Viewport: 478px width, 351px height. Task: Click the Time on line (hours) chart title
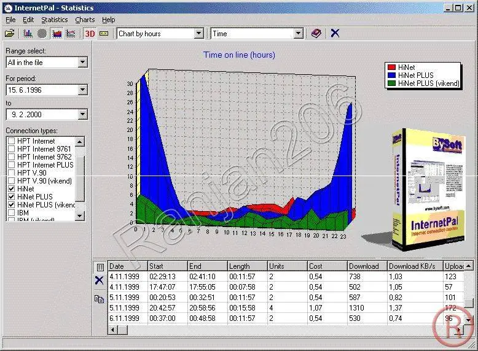point(239,55)
